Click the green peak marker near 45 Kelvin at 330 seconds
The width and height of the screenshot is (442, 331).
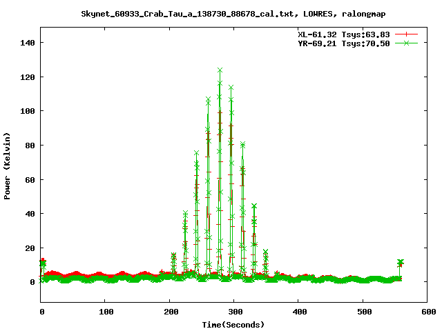[254, 206]
